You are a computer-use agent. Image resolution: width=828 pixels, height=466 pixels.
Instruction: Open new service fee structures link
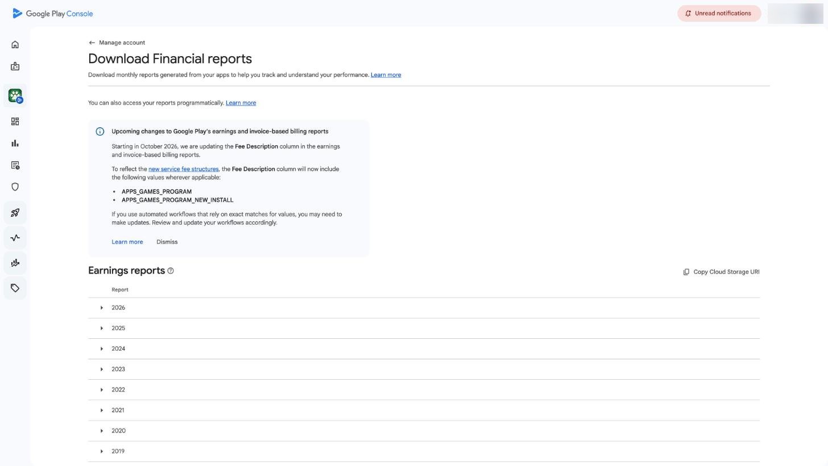click(x=183, y=169)
